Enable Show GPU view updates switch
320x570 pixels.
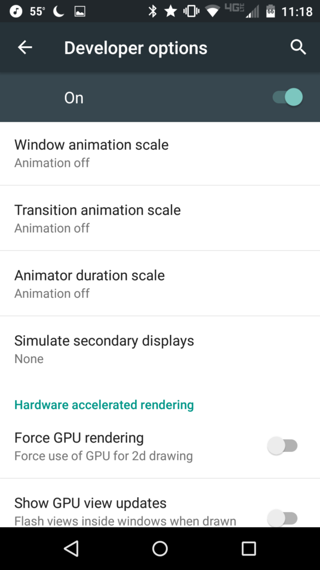(x=283, y=518)
